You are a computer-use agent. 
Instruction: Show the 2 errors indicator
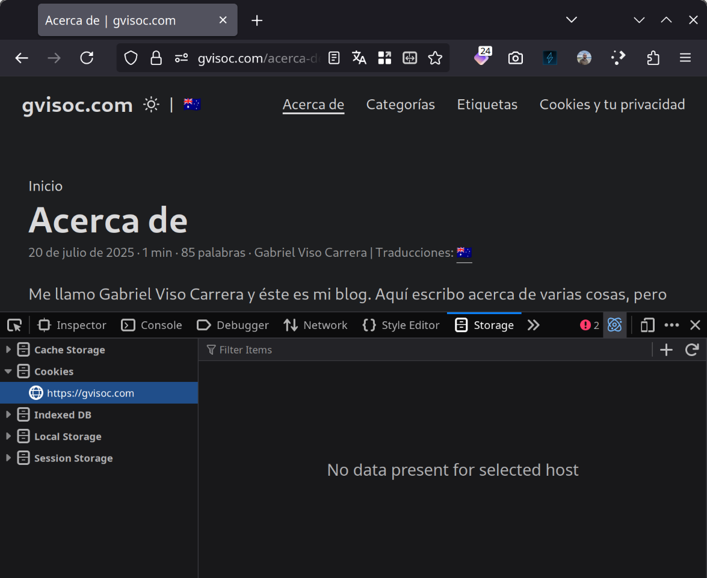pyautogui.click(x=589, y=325)
